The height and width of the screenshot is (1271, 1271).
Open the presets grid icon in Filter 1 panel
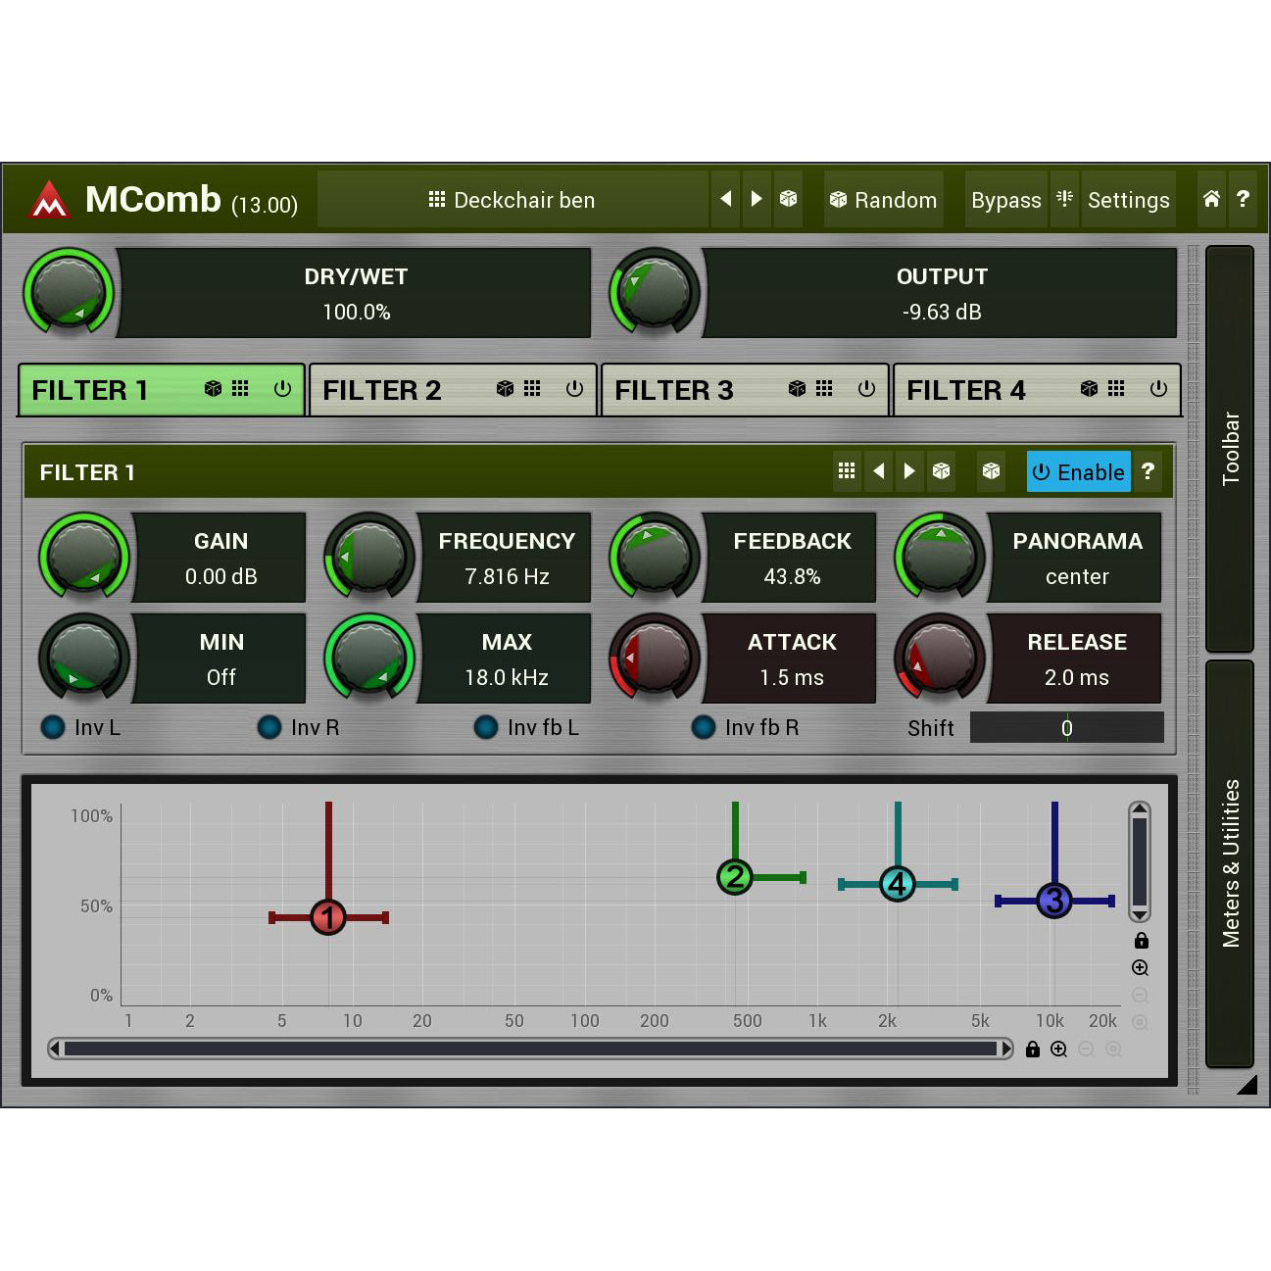click(x=847, y=471)
